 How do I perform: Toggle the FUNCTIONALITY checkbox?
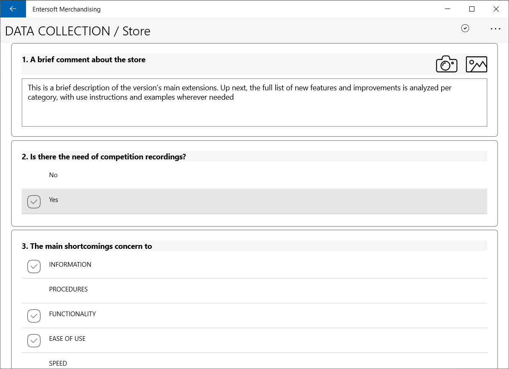[x=34, y=316]
